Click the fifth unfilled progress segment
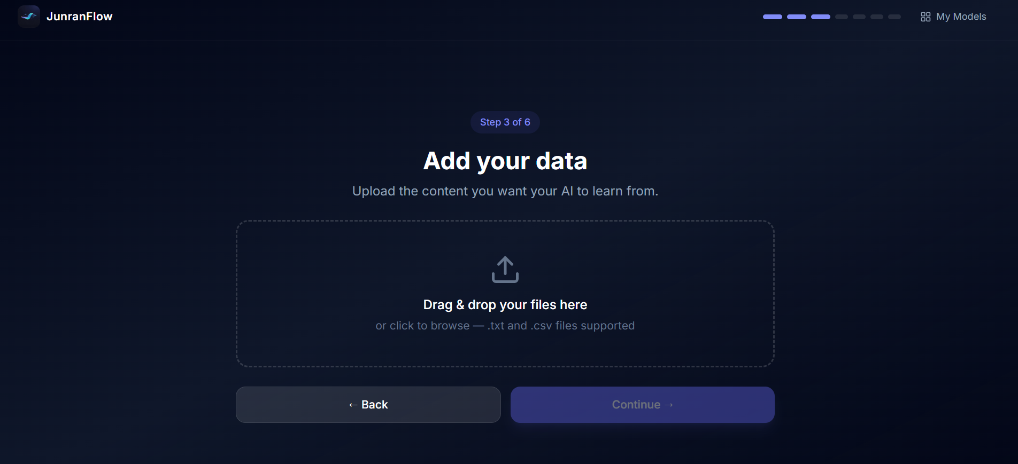The height and width of the screenshot is (464, 1018). (859, 17)
